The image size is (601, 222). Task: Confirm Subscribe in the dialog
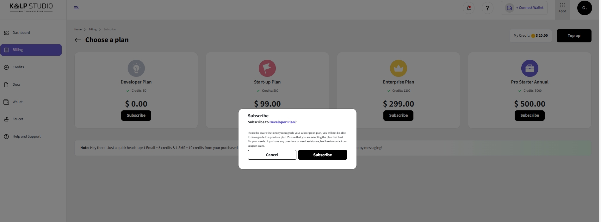click(x=322, y=155)
